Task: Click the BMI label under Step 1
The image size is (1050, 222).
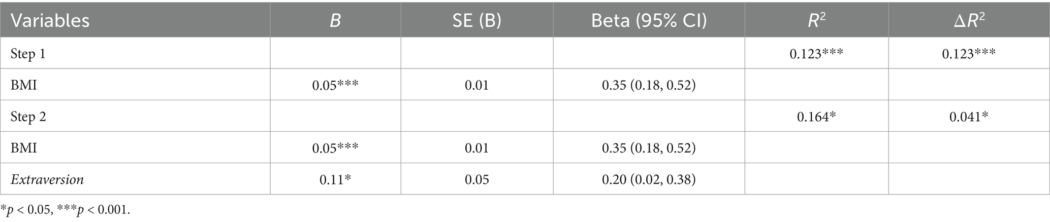Action: click(24, 85)
